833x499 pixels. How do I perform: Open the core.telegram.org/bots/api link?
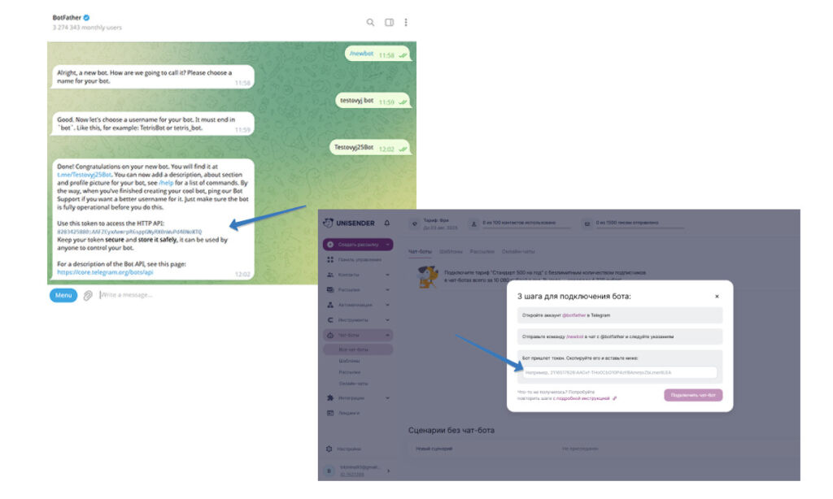(x=105, y=272)
